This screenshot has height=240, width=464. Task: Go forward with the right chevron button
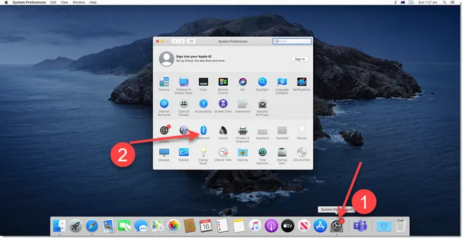182,41
